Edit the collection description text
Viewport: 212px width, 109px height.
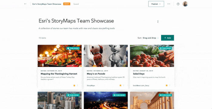click(x=77, y=29)
